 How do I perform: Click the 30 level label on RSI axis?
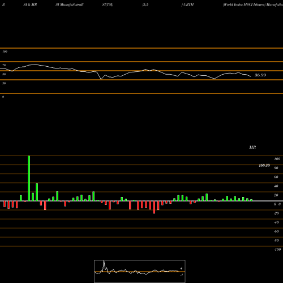point(4,83)
